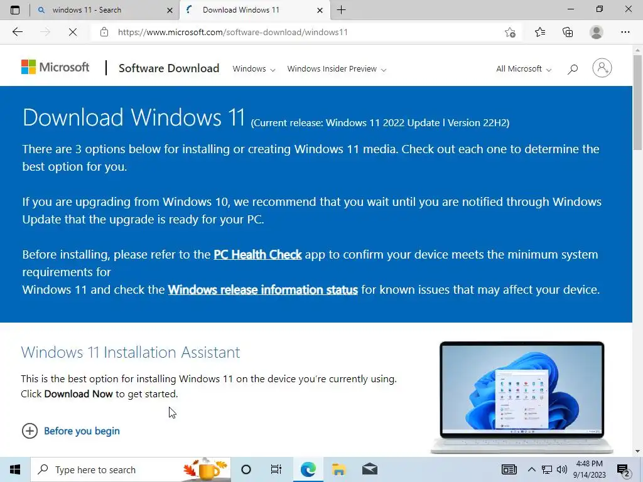
Task: Click the Windows 11 laptop image
Action: pos(522,397)
